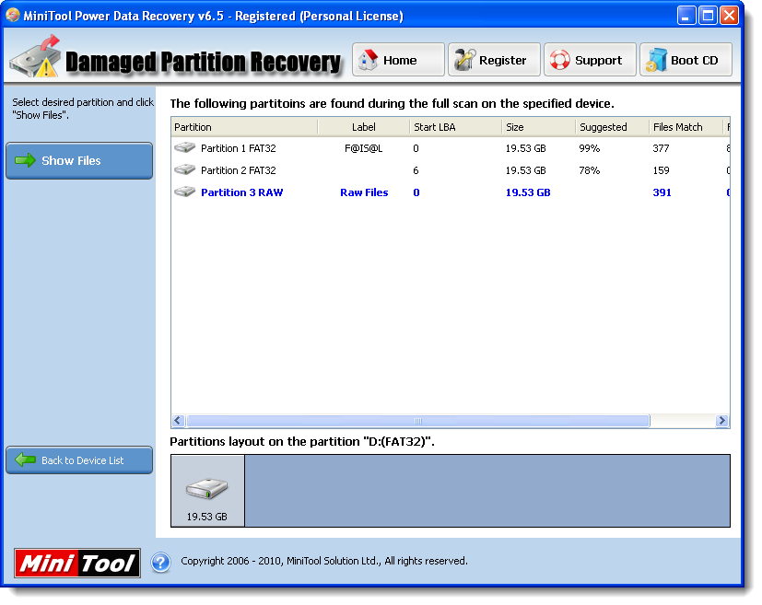The height and width of the screenshot is (605, 762).
Task: Sort by the Size column header
Action: 538,127
